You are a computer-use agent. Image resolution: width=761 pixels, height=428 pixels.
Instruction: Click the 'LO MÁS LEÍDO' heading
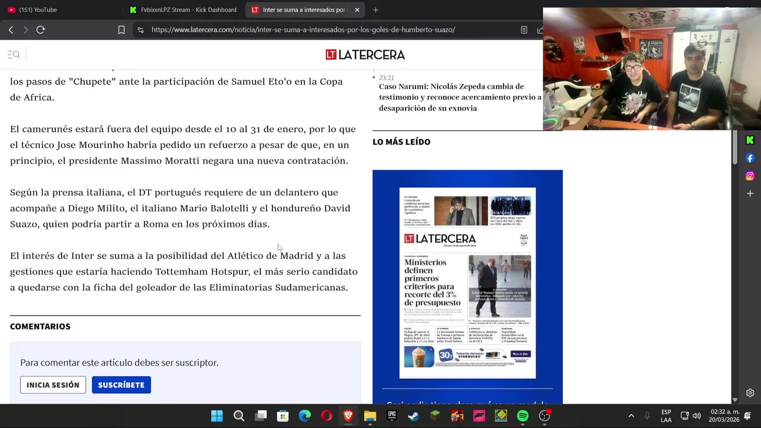coord(401,141)
